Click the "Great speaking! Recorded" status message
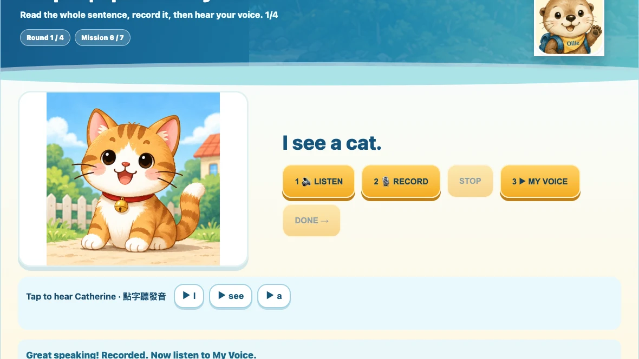This screenshot has height=359, width=639. 141,355
